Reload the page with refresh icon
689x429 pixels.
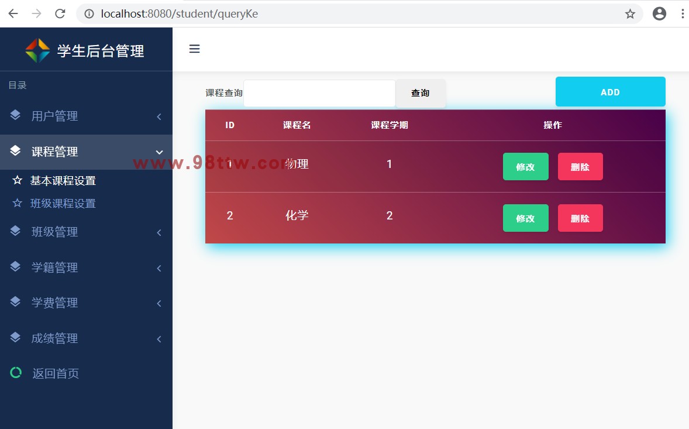tap(60, 13)
